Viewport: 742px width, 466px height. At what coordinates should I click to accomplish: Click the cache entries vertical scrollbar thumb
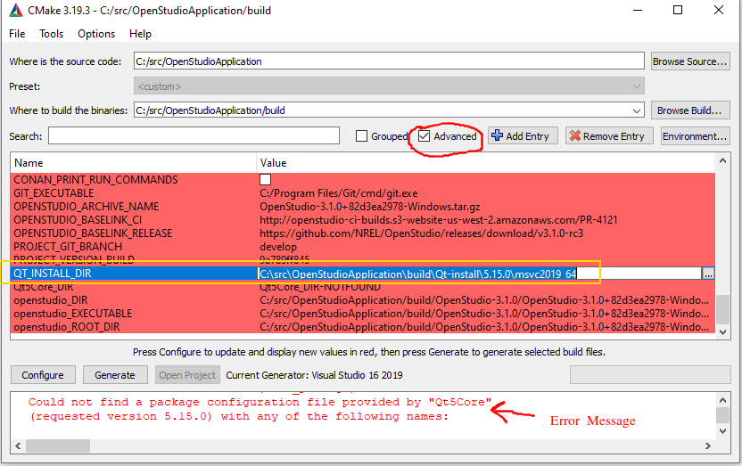722,309
